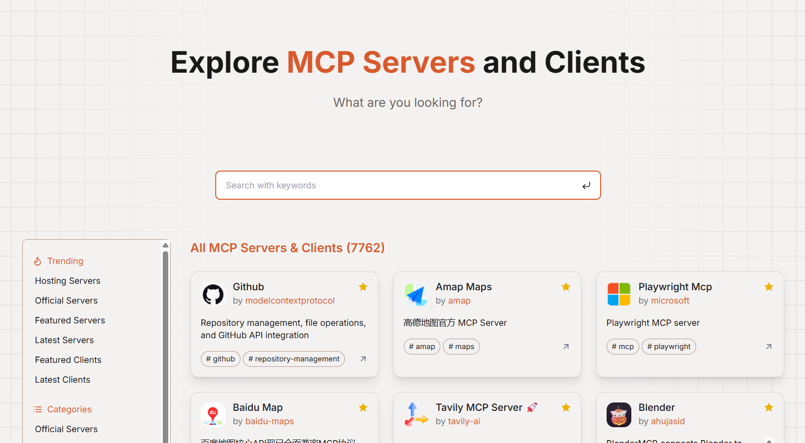The width and height of the screenshot is (805, 443).
Task: Click the Categories list icon
Action: 38,409
